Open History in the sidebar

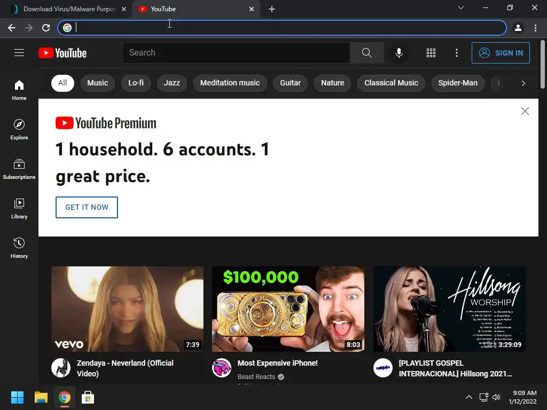(x=19, y=248)
